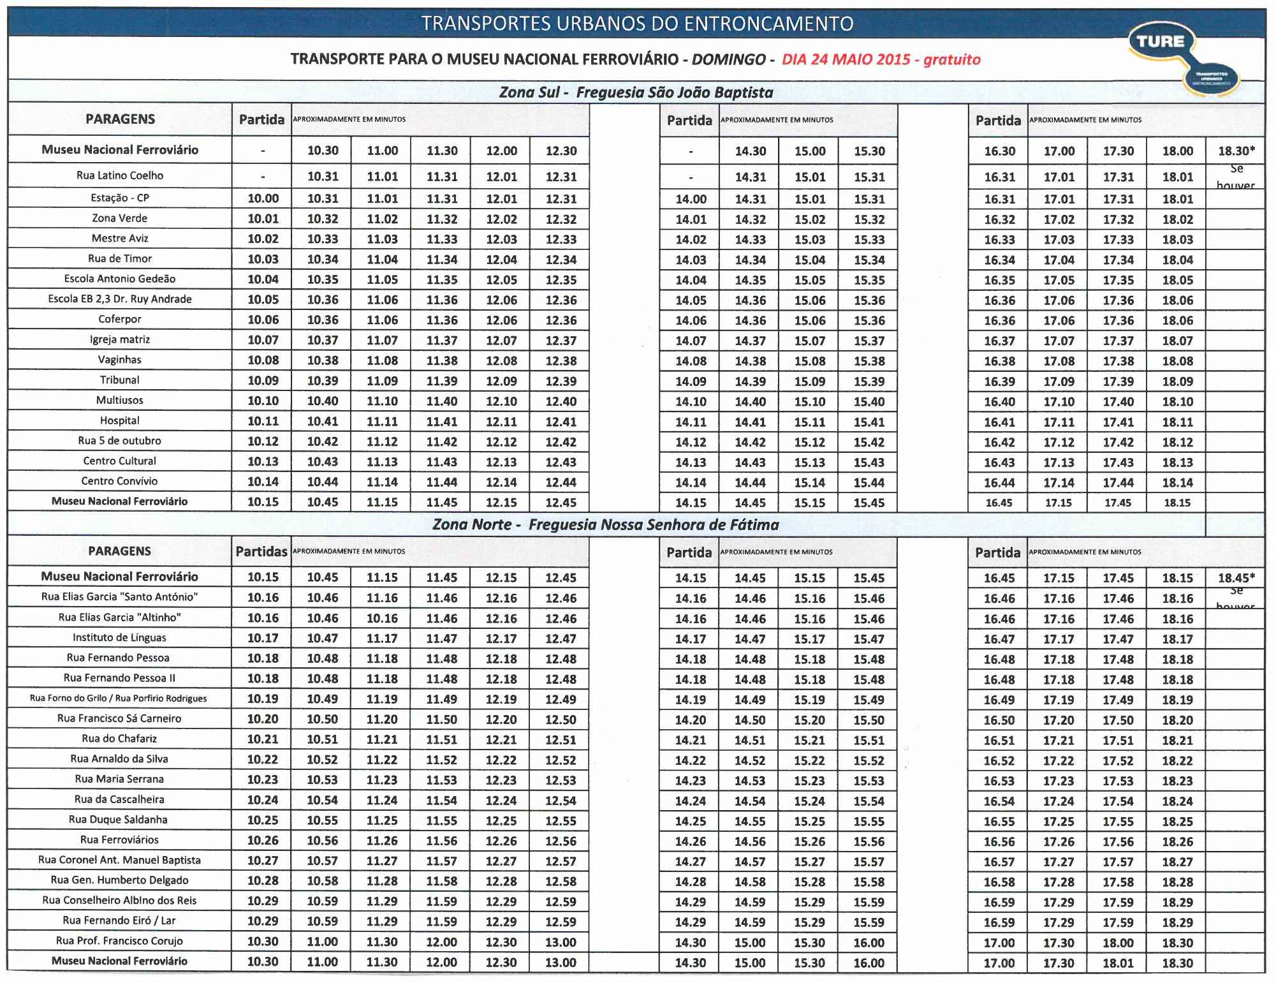Click the 'Rua Prof. Francisco Corujo' stop
The height and width of the screenshot is (983, 1276).
click(x=120, y=941)
